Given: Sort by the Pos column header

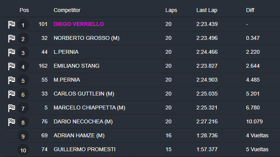Looking at the screenshot, I should coord(24,10).
